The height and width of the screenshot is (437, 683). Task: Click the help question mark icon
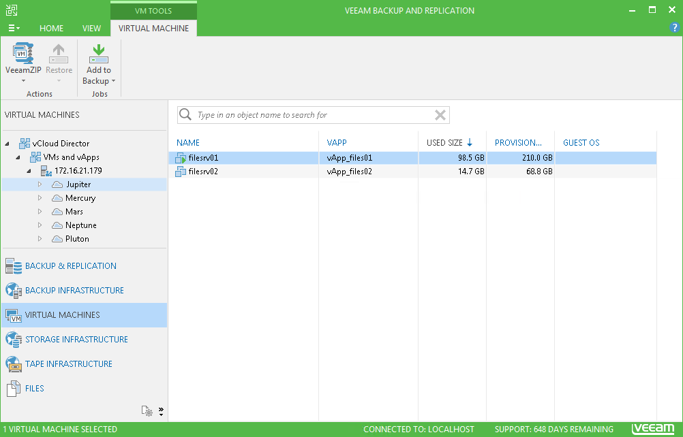pos(674,27)
